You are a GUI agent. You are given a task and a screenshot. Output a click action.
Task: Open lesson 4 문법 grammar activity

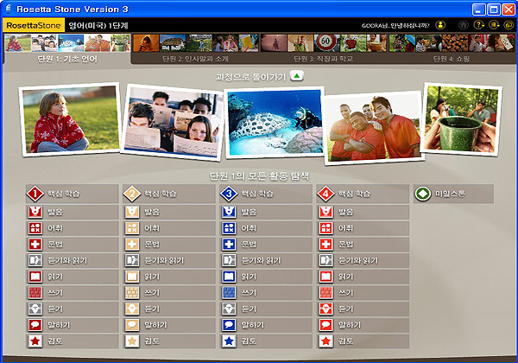click(363, 245)
